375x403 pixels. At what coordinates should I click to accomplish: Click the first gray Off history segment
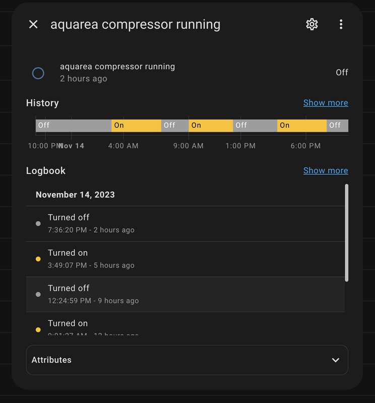click(73, 125)
